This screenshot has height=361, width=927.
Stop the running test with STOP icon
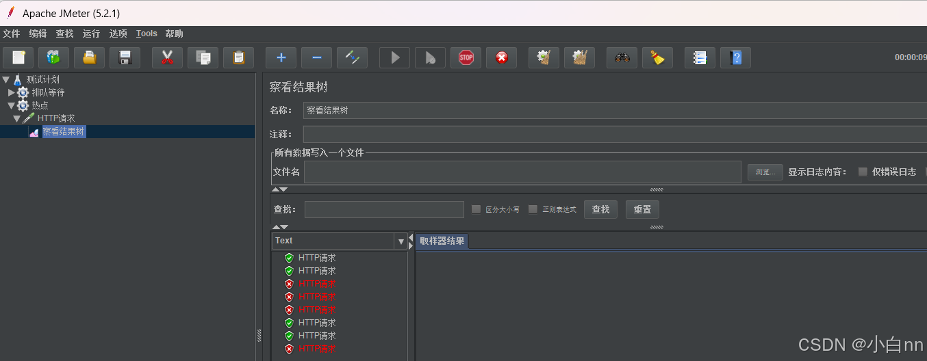466,57
